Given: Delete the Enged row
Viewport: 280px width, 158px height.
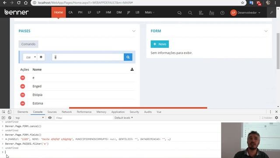Looking at the screenshot, I should pyautogui.click(x=23, y=86).
